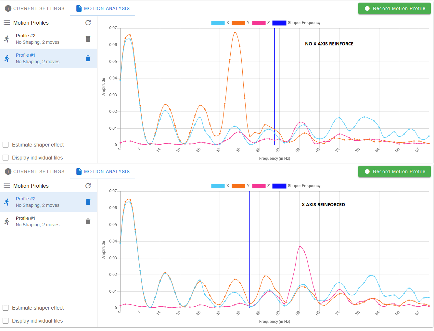This screenshot has height=331, width=434.
Task: Click the Shaper Frequency label in the top legend
Action: click(x=304, y=23)
